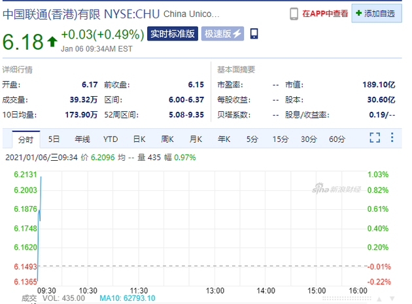The image size is (412, 304).
Task: Click the market cap value 189.10亿
Action: click(379, 84)
